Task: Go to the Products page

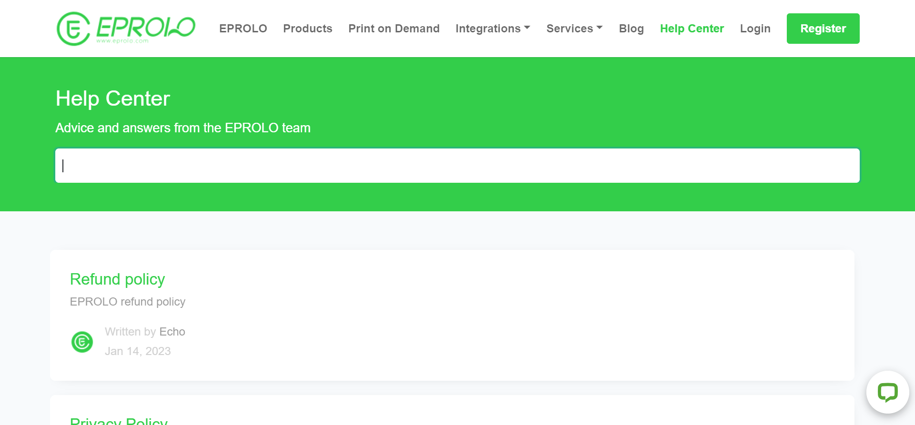Action: click(x=307, y=29)
